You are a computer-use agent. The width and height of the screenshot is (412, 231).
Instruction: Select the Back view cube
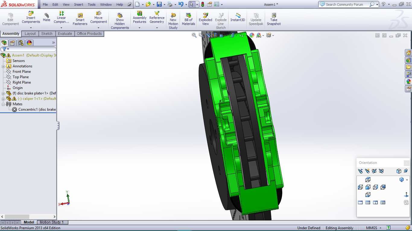pyautogui.click(x=383, y=187)
